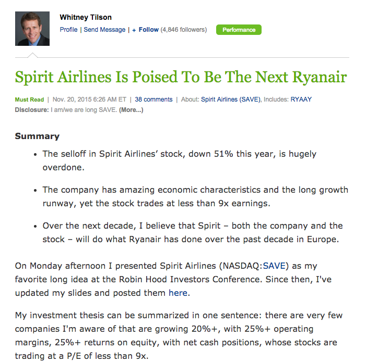
Task: Follow Whitney Tilson
Action: point(148,30)
